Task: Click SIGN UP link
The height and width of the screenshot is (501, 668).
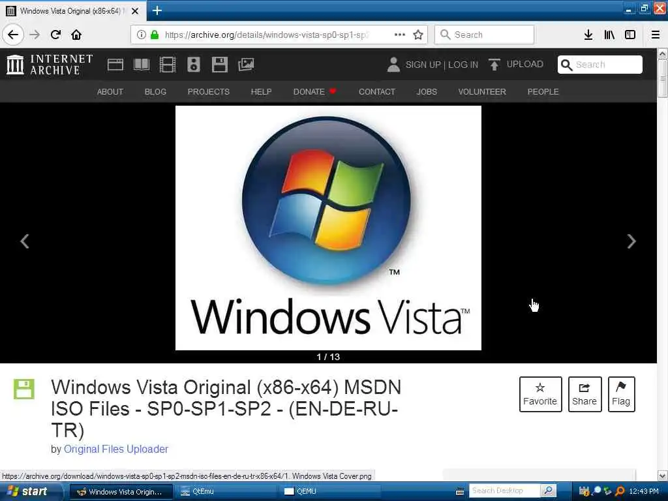Action: click(x=423, y=65)
